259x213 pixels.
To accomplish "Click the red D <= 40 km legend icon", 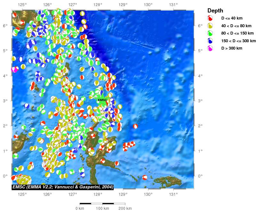I will 210,18.
